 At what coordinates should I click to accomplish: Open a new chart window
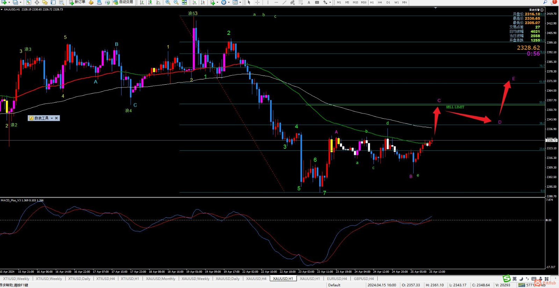(x=3, y=2)
